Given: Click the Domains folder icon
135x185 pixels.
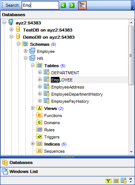Looking at the screenshot, I should tap(39, 122).
